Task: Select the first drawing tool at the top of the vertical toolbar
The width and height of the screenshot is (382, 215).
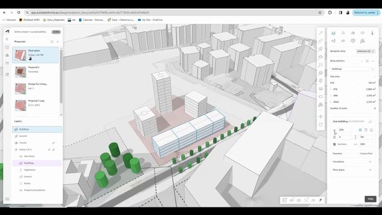Action: [321, 33]
